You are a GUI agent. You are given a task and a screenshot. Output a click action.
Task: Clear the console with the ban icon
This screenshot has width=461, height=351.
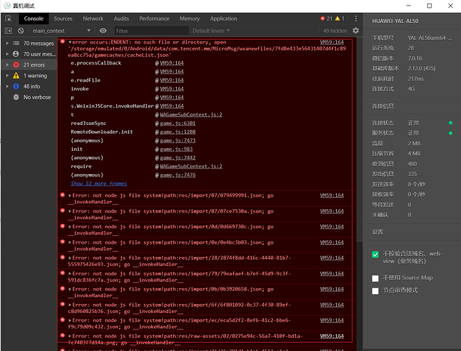click(20, 31)
